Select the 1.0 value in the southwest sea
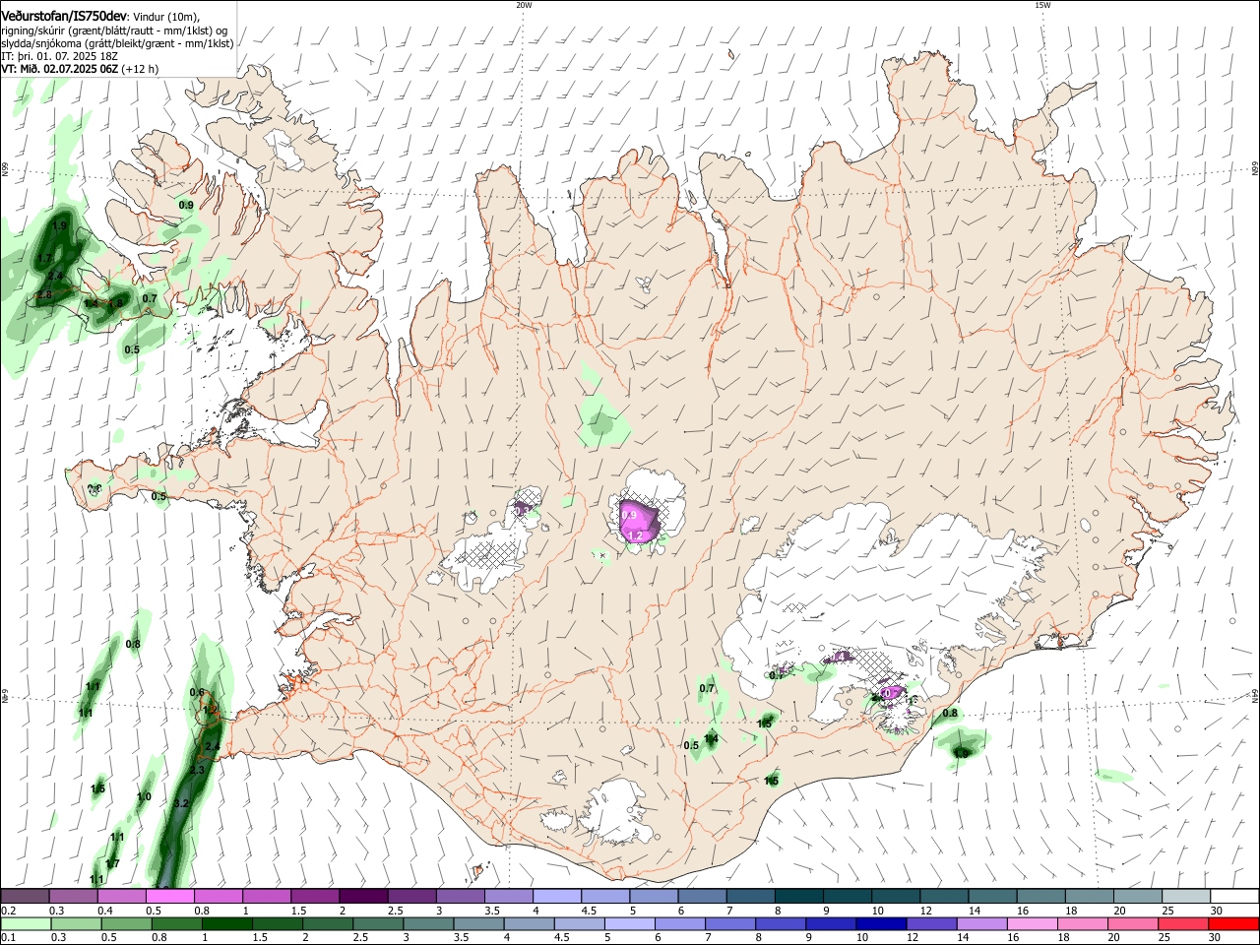This screenshot has height=945, width=1260. tap(144, 797)
